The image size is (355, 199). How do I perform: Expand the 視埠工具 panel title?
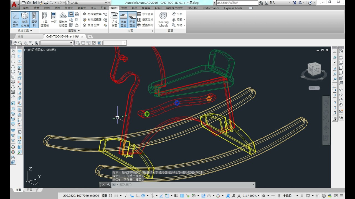25,31
